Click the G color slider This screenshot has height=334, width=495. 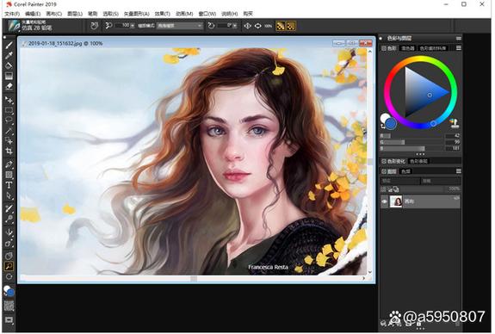pos(411,142)
